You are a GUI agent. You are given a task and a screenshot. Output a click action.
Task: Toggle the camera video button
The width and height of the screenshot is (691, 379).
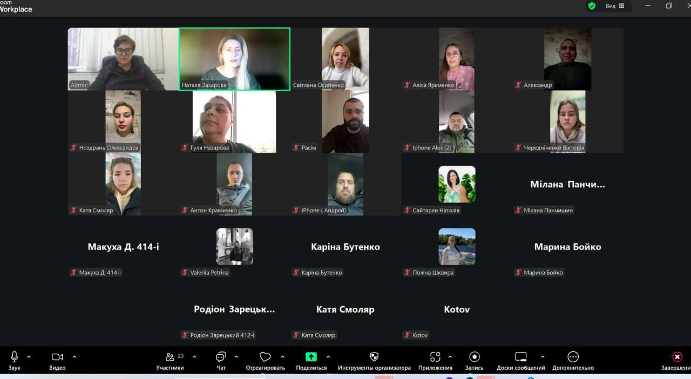[x=57, y=357]
